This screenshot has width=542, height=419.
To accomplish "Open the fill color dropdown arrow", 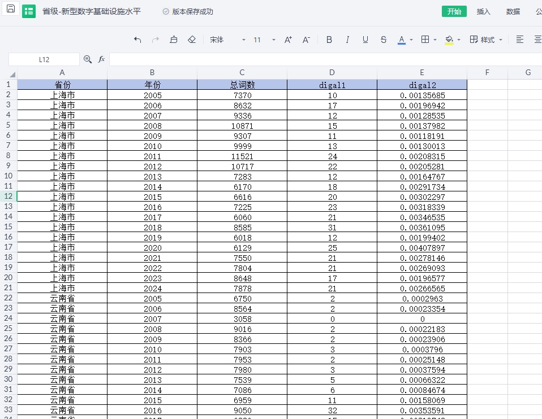I will coord(459,40).
